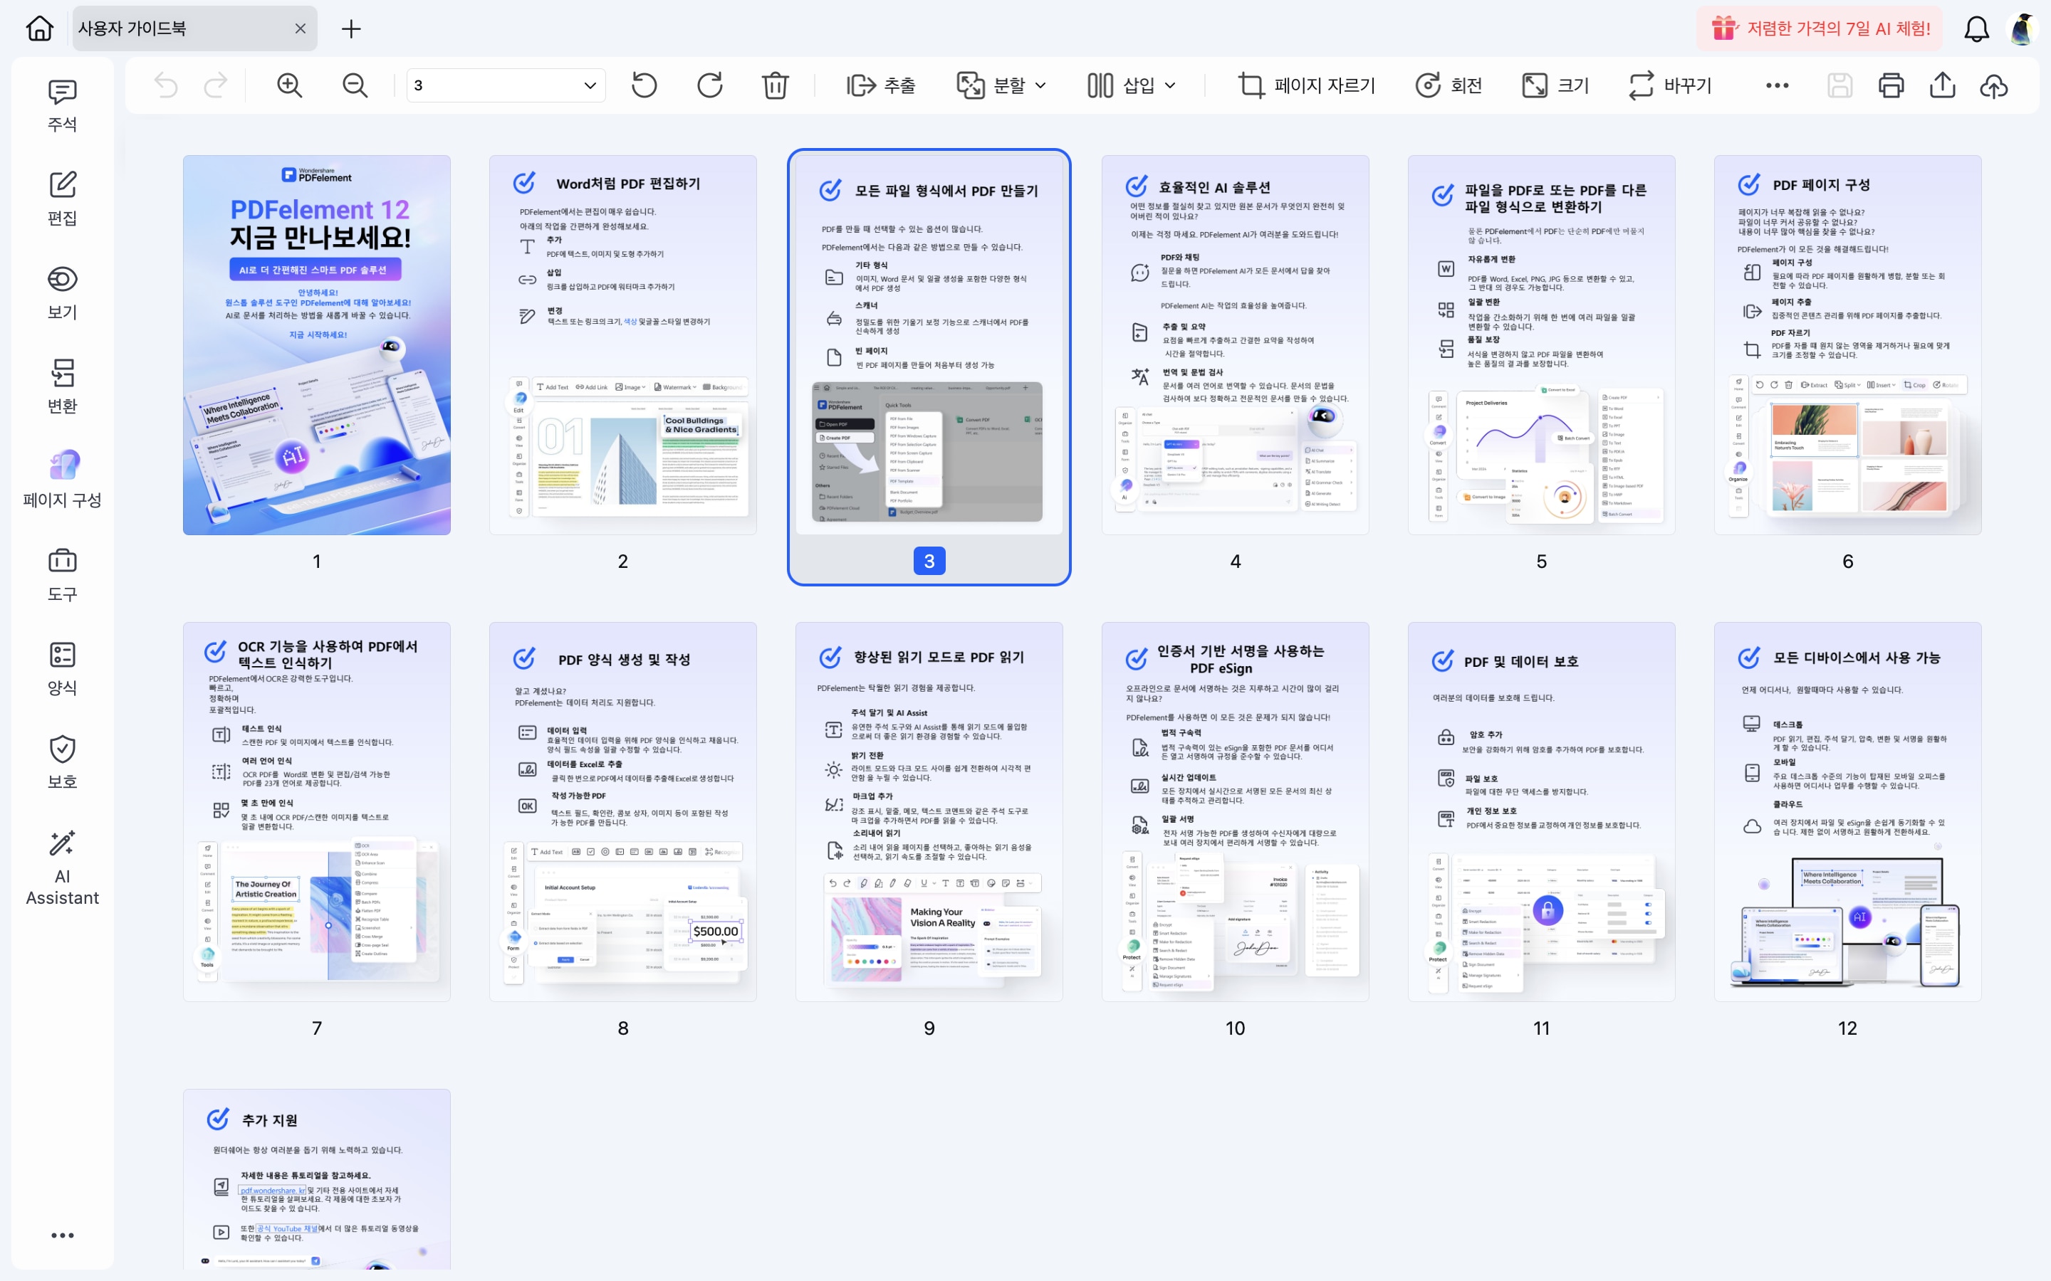The height and width of the screenshot is (1281, 2051).
Task: Rotate page counterclockwise with the left rotate icon
Action: pos(644,85)
